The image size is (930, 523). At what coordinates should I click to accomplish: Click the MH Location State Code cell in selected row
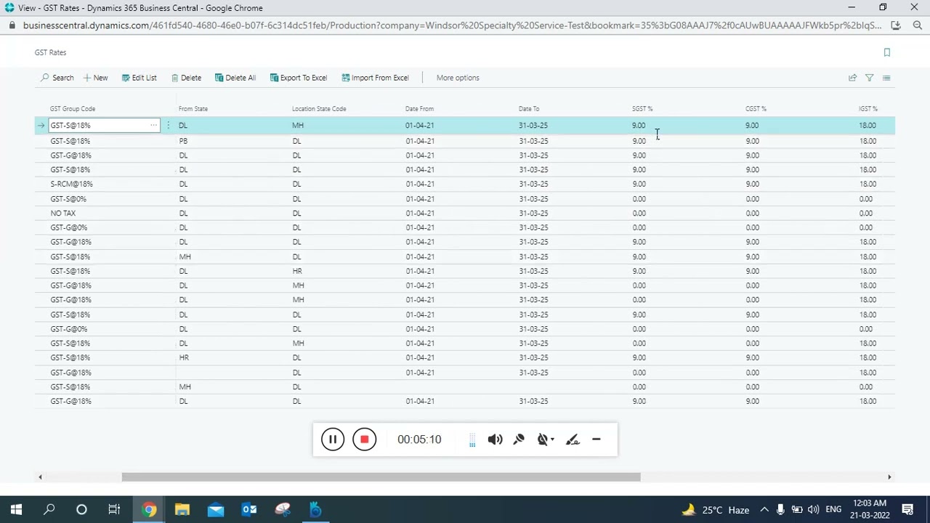tap(298, 126)
